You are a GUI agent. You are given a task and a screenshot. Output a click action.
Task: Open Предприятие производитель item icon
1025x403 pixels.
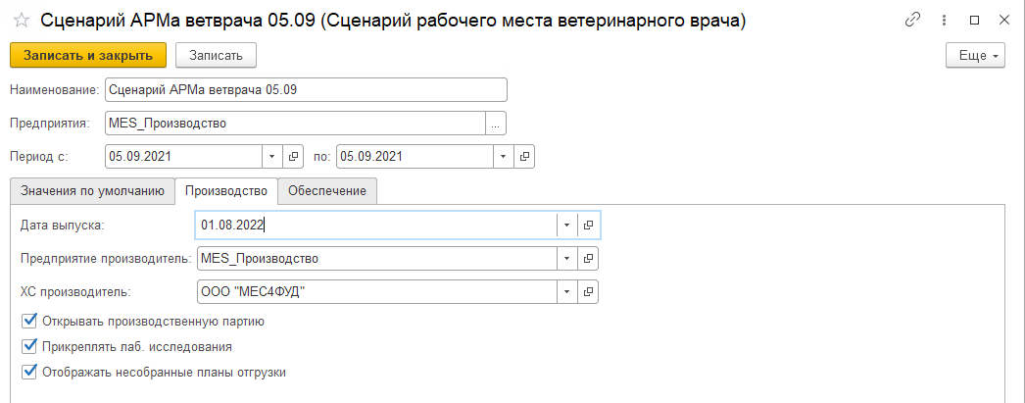(x=588, y=258)
